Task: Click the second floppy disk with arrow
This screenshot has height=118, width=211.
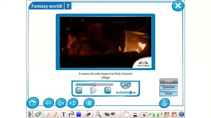Action: [x=174, y=114]
